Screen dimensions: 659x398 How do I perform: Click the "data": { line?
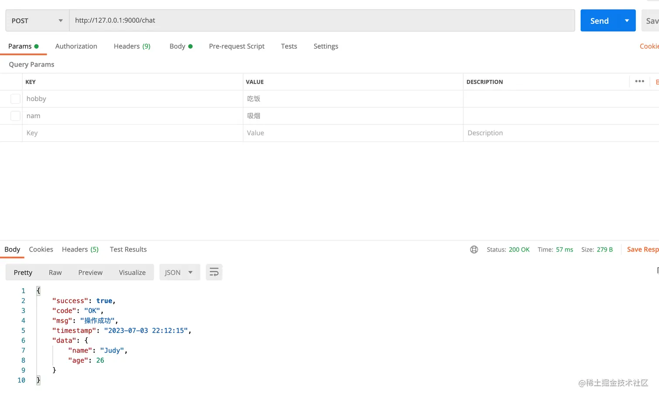pyautogui.click(x=70, y=340)
